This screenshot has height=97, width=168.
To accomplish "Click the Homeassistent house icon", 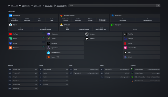I will tap(49, 52).
